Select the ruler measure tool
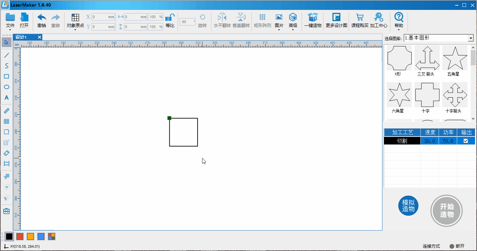Viewport: 477px width, 251px height. 6,111
